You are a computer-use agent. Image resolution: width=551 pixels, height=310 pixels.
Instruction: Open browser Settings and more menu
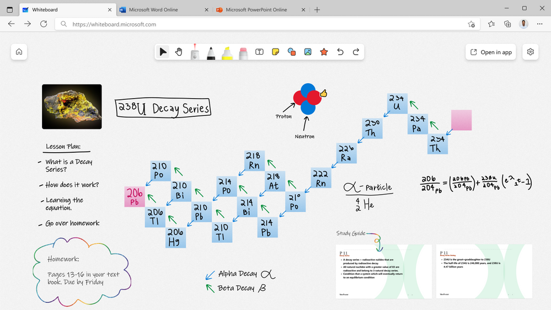pyautogui.click(x=540, y=24)
